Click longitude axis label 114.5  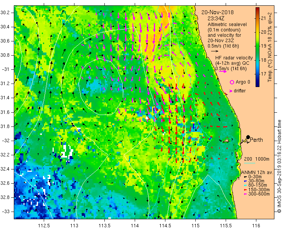coord(165,226)
